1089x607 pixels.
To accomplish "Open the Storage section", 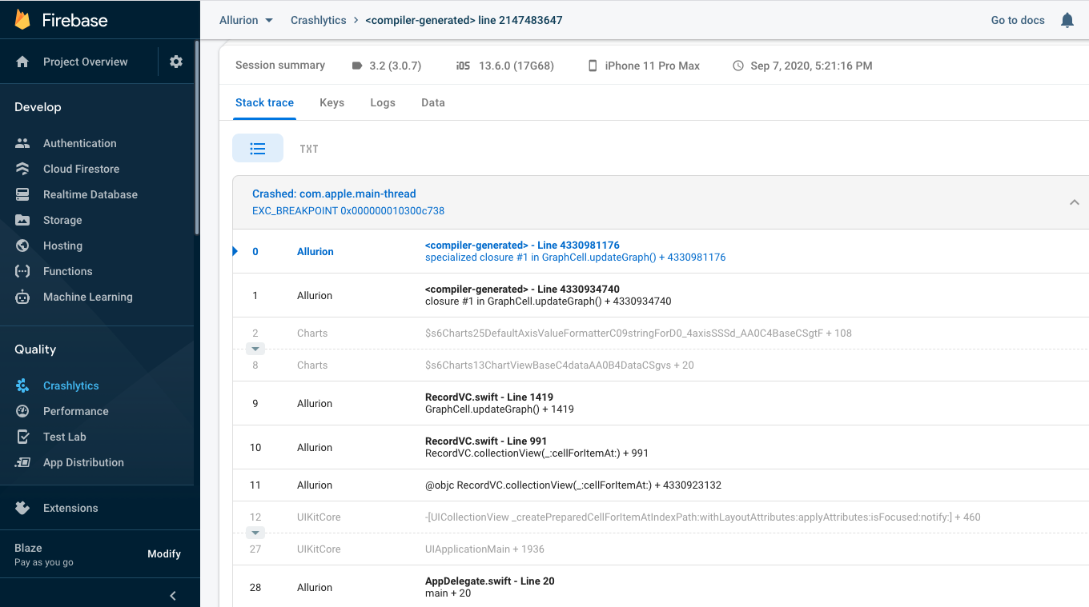I will (64, 220).
